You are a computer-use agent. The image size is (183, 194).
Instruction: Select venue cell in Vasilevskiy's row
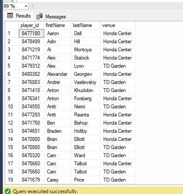click(118, 82)
